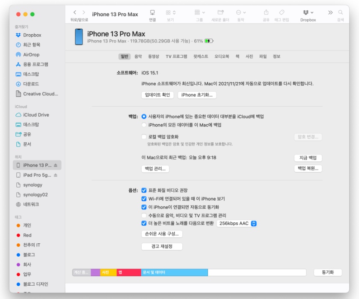This screenshot has height=299, width=359.
Task: Enable manually manage music and videos
Action: point(144,215)
